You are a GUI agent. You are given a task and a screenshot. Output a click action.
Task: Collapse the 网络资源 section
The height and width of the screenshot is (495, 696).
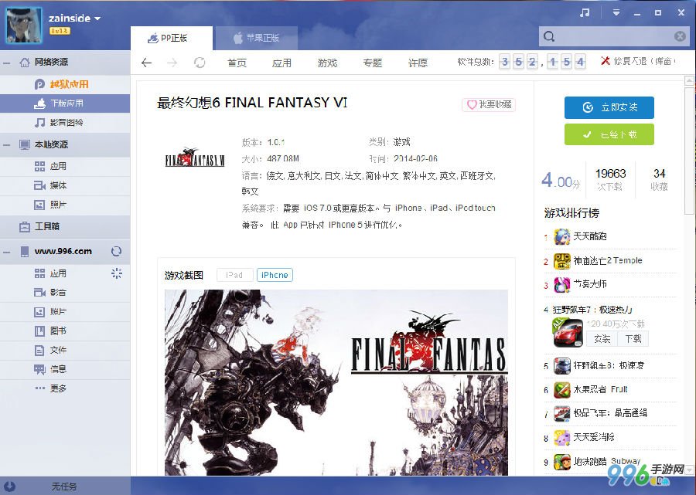tap(7, 63)
